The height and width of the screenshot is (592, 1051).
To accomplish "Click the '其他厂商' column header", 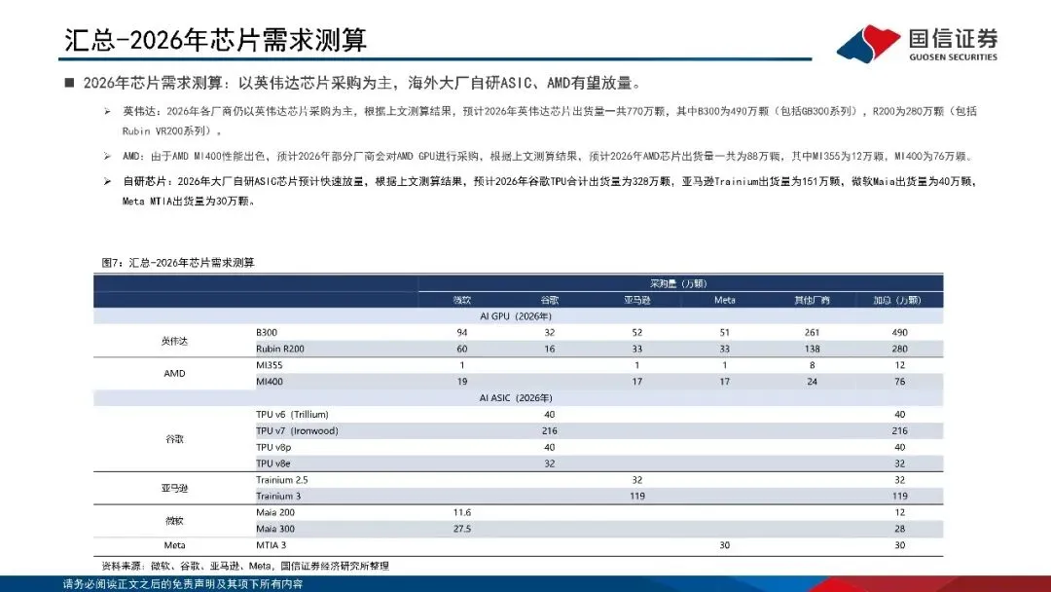I will (x=812, y=300).
